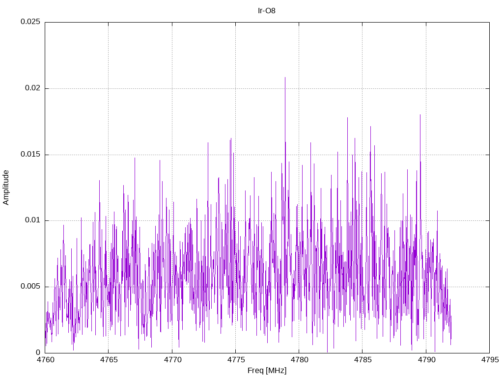Click the y-axis tick label 0.005
The height and width of the screenshot is (377, 503).
point(30,286)
